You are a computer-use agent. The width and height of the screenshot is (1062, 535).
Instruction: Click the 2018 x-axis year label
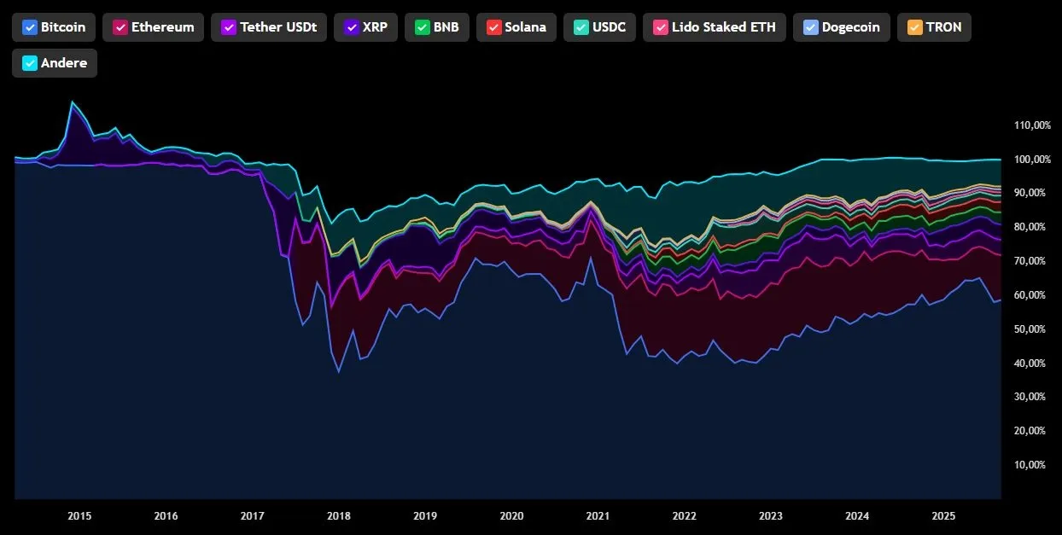(x=339, y=516)
